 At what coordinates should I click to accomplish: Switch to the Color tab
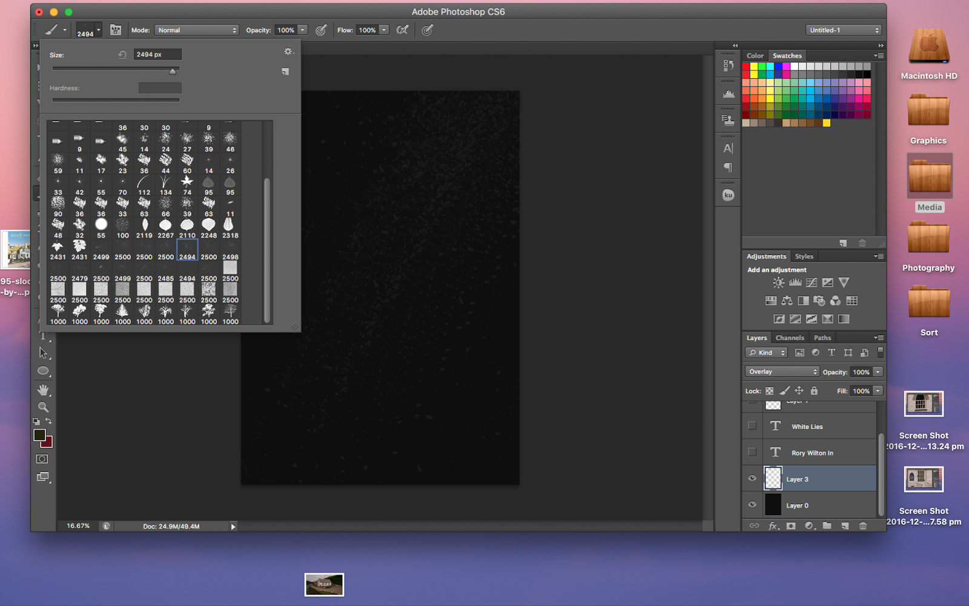pyautogui.click(x=755, y=55)
